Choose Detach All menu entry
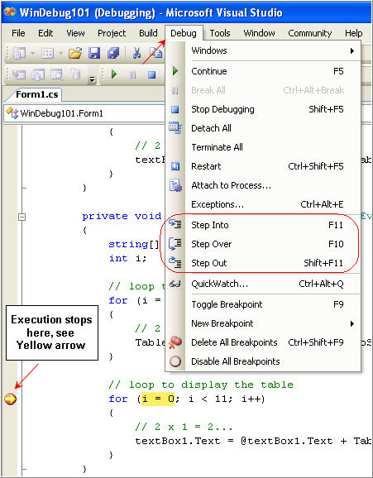This screenshot has height=478, width=373. point(263,128)
